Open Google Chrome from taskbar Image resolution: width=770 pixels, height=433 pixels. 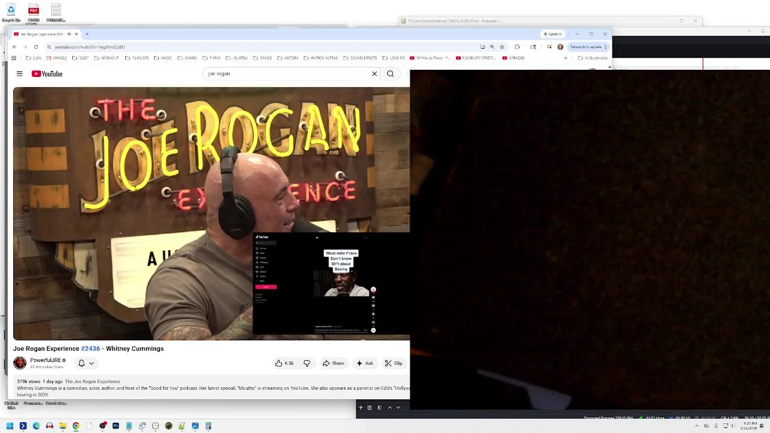[x=76, y=426]
